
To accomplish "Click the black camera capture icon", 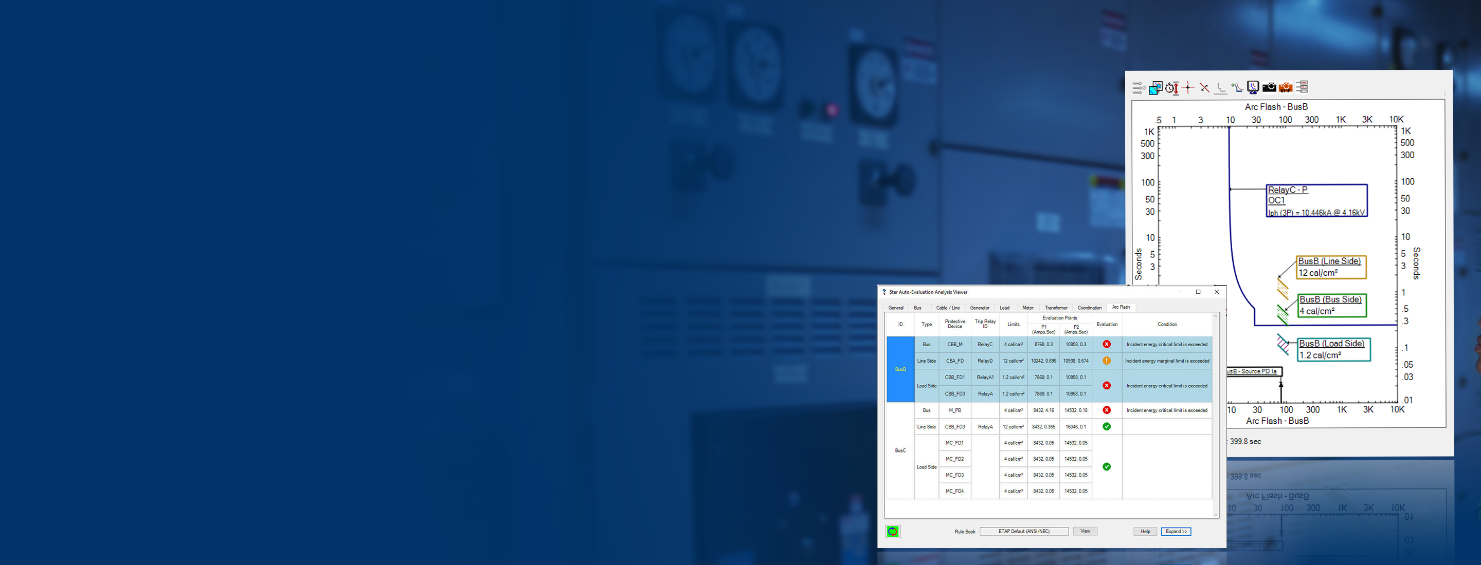I will pos(1269,87).
